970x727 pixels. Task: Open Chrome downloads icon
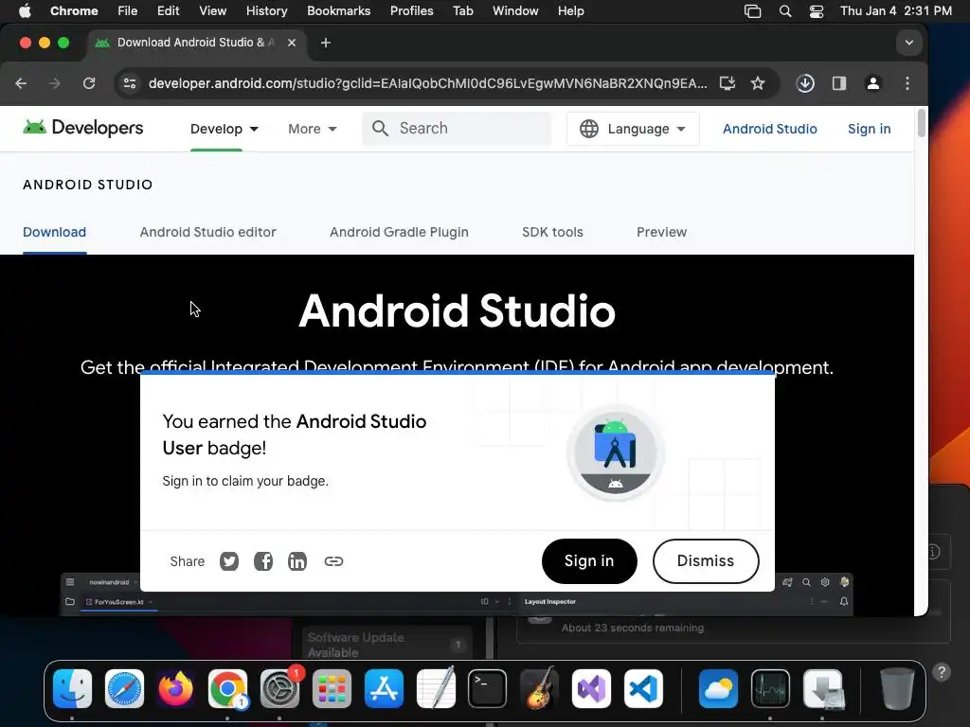click(x=805, y=83)
